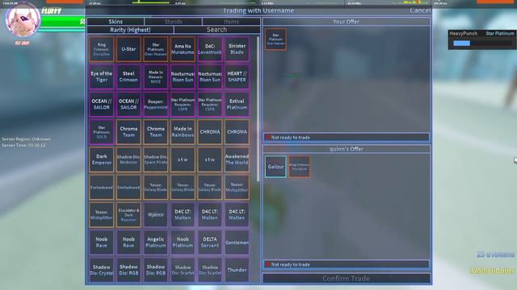517x290 pixels.
Task: Inspect King Crimson: Discipline in quinn's Offer
Action: pos(299,167)
